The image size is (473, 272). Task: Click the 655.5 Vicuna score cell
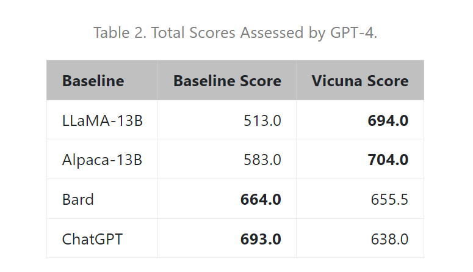pos(389,199)
